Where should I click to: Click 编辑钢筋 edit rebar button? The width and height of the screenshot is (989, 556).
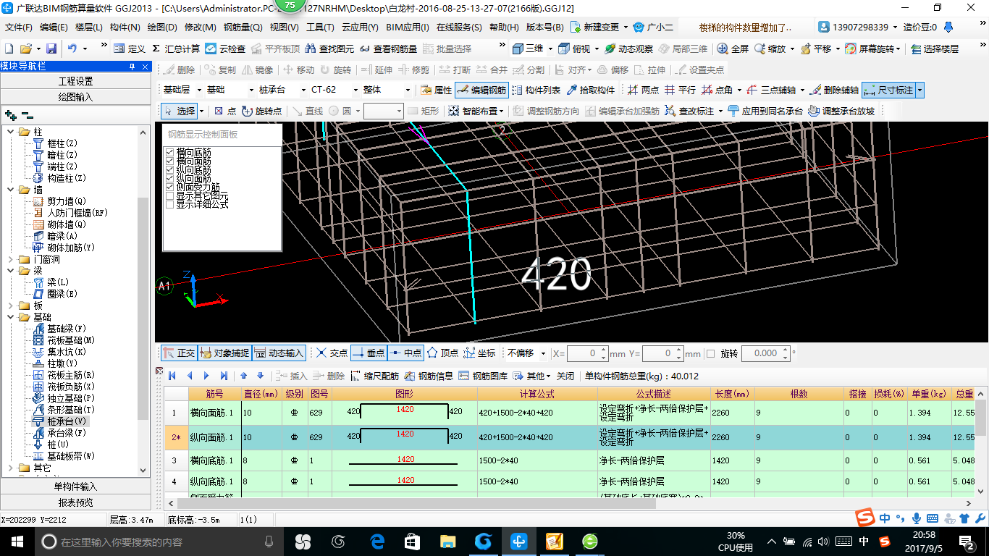[x=481, y=90]
